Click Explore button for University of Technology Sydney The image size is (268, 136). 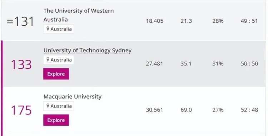(x=56, y=74)
